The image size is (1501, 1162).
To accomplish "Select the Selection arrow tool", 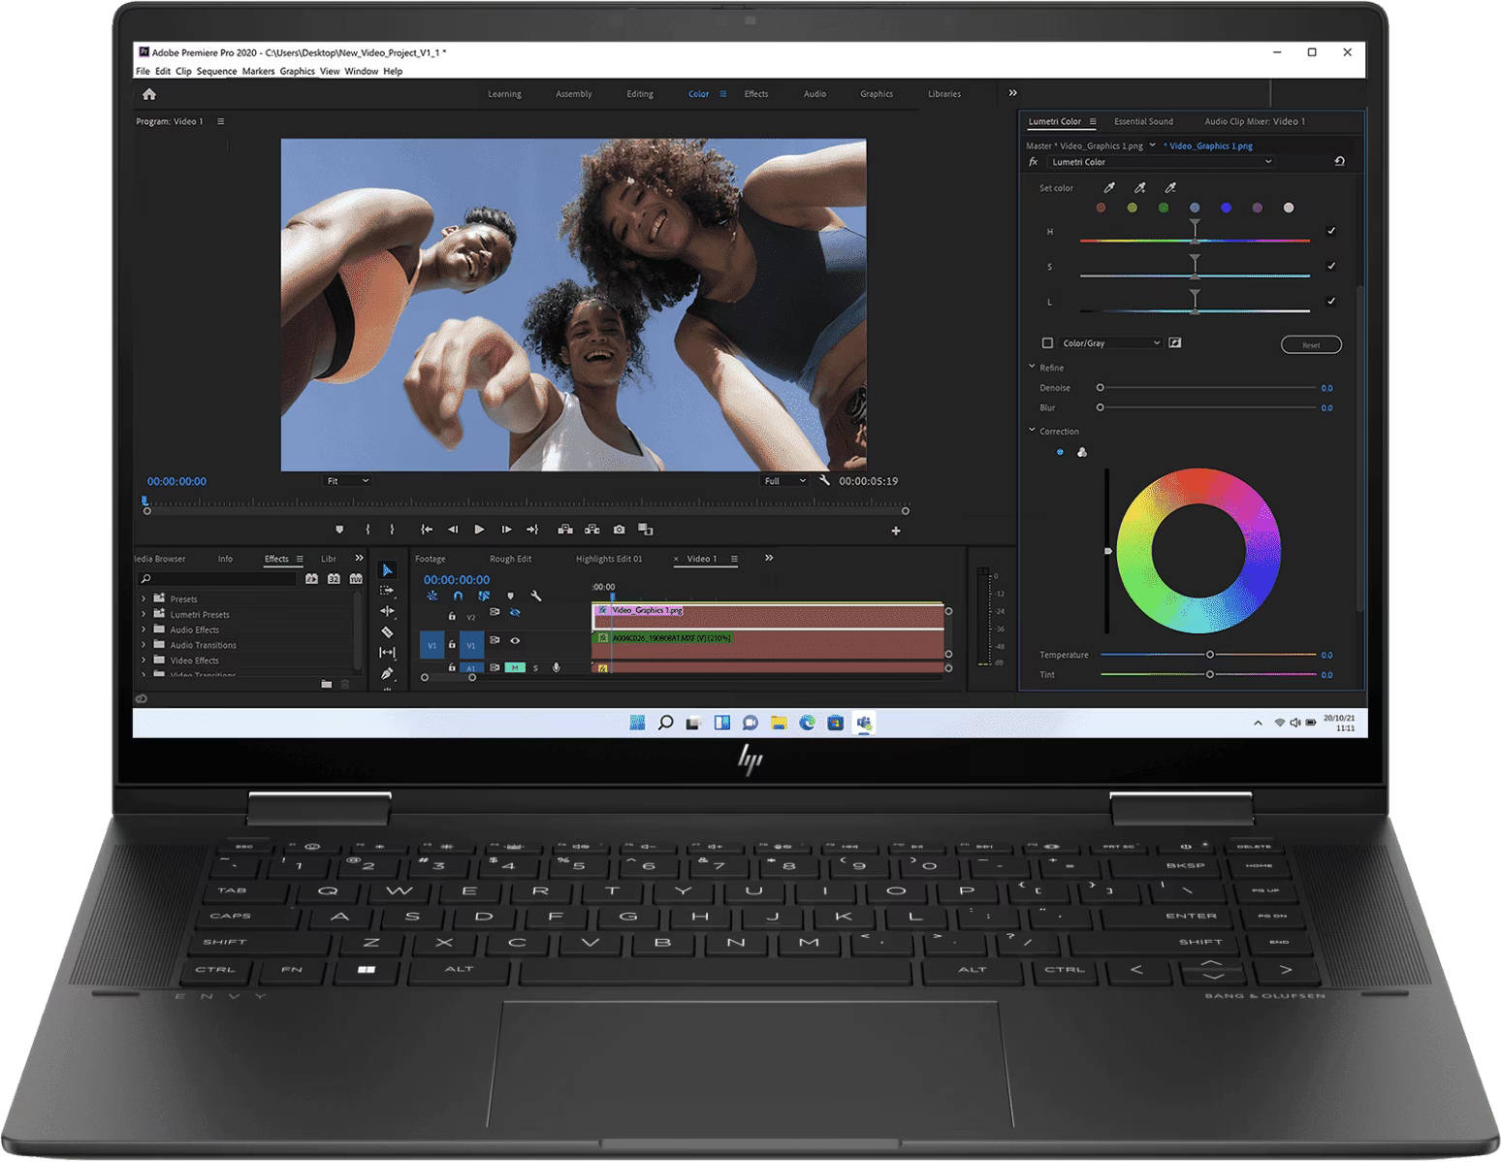I will [x=387, y=570].
